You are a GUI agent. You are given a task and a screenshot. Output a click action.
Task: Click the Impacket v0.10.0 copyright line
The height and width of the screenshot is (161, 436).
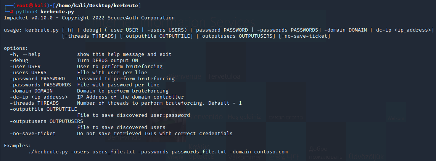(x=89, y=18)
